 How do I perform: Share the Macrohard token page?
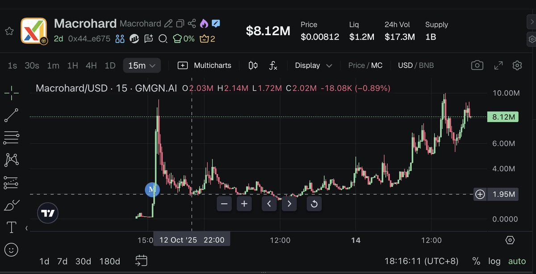[x=192, y=24]
